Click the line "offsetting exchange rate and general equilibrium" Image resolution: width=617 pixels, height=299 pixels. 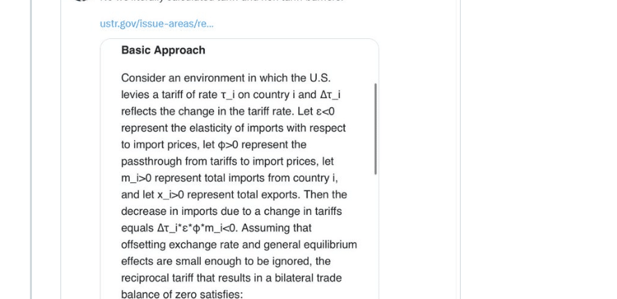pos(239,245)
